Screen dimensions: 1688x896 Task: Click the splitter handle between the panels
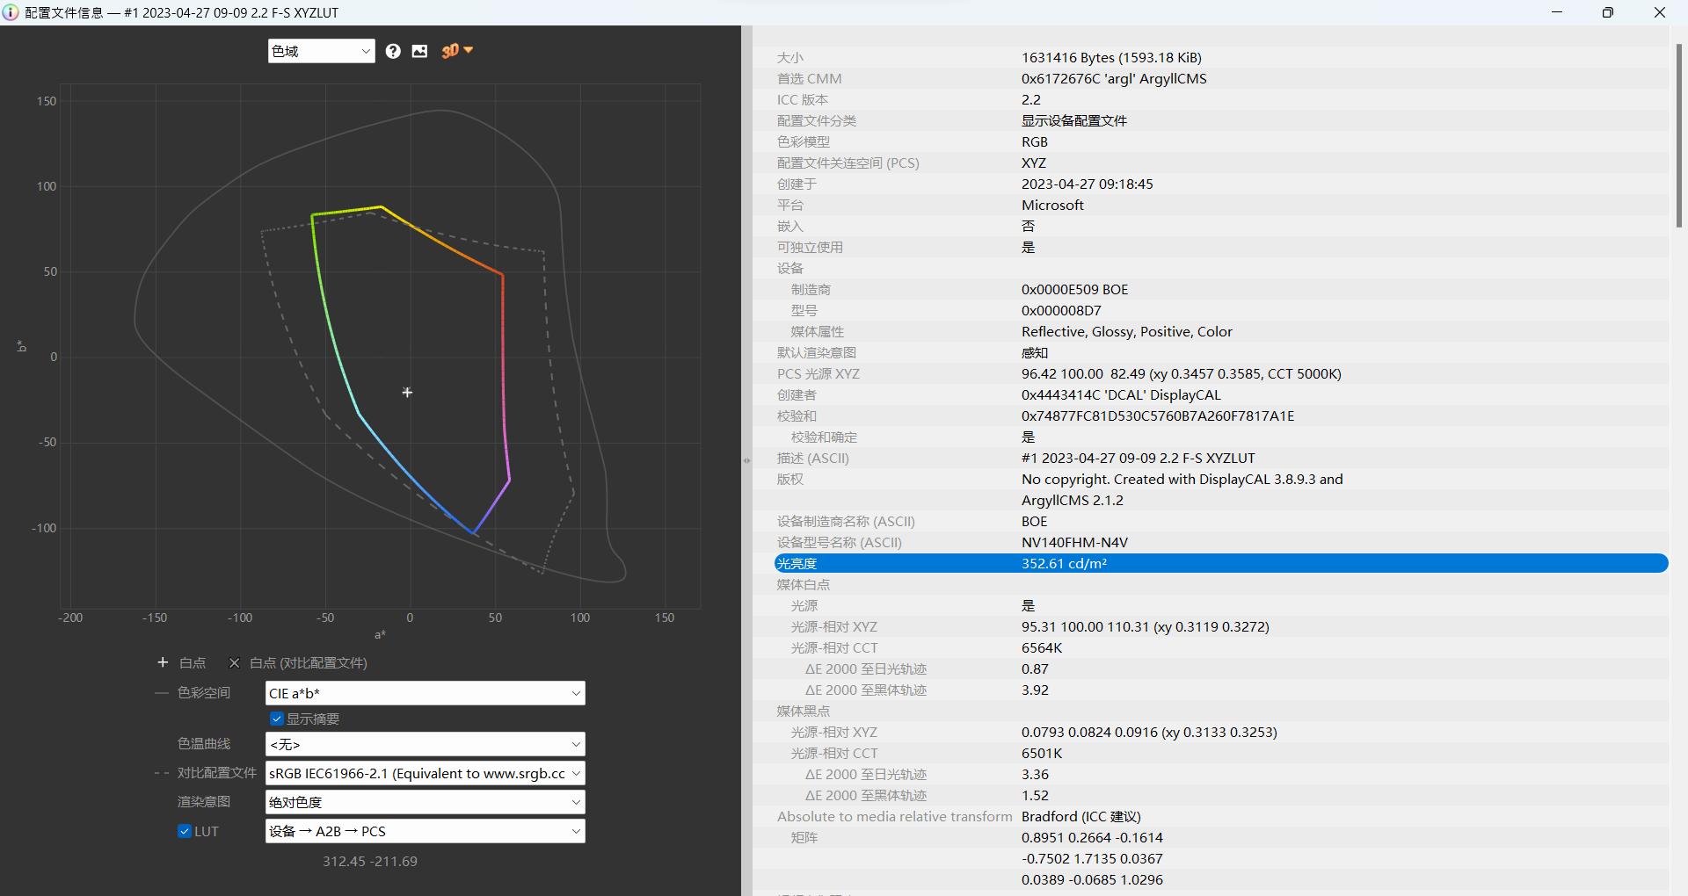(746, 460)
